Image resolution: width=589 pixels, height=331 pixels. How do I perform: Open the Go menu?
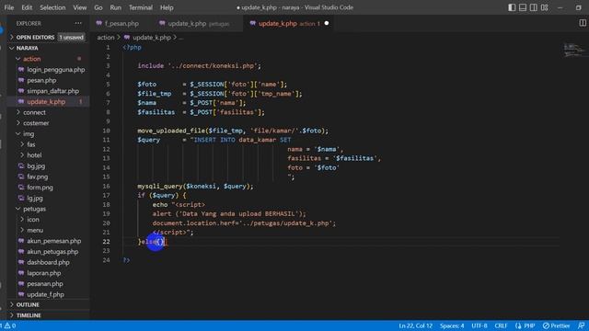[98, 7]
